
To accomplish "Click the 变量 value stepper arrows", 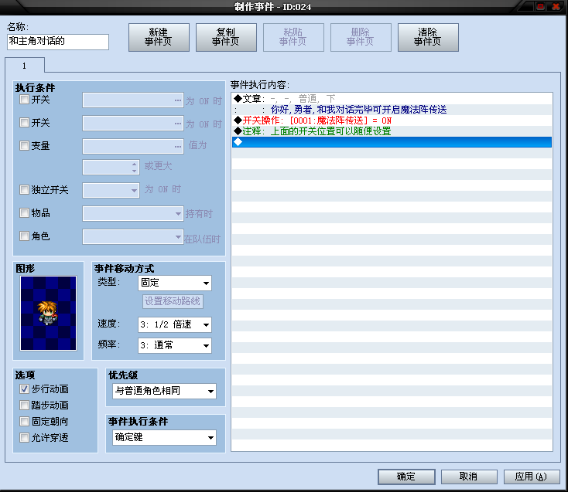I will [135, 168].
